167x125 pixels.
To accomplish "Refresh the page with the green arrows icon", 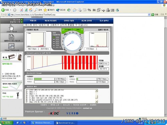I will (x=26, y=10).
